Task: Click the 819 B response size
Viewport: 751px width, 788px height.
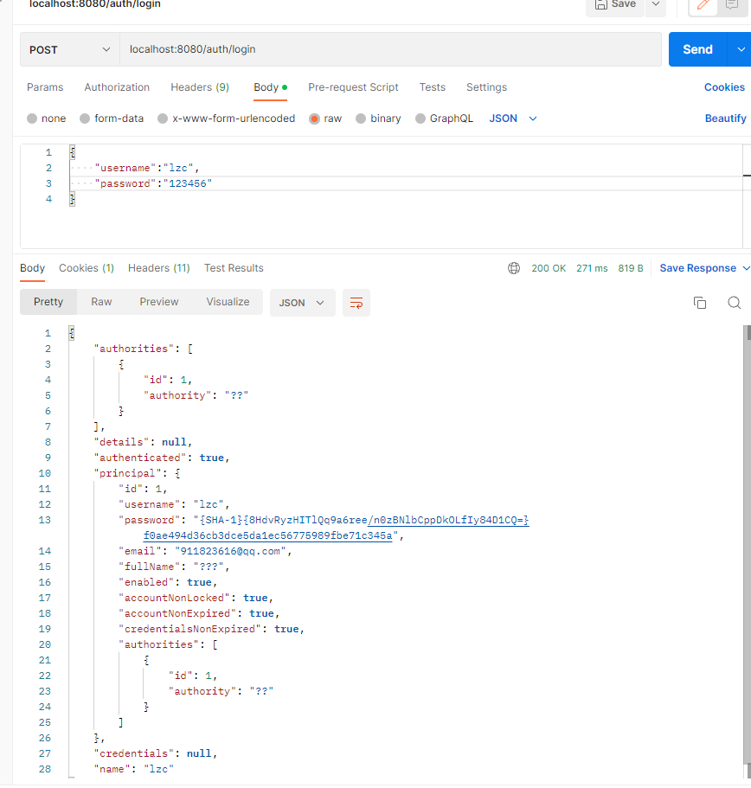Action: click(x=631, y=268)
